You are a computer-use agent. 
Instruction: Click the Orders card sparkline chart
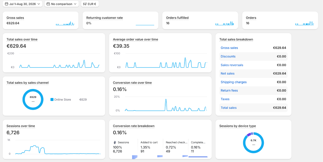pyautogui.click(x=304, y=23)
